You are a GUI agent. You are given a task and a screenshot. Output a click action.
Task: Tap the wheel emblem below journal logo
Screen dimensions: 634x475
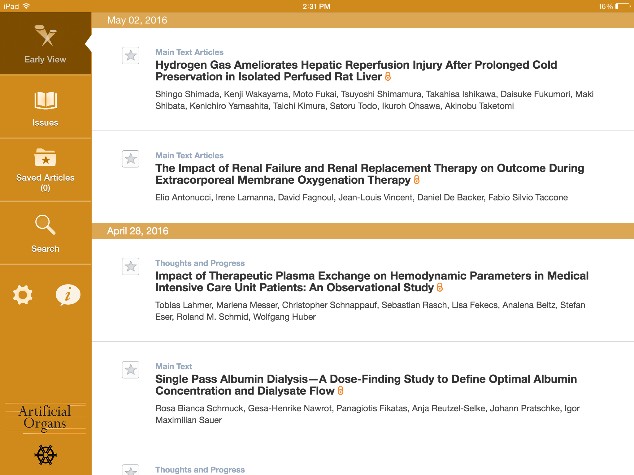coord(46,455)
